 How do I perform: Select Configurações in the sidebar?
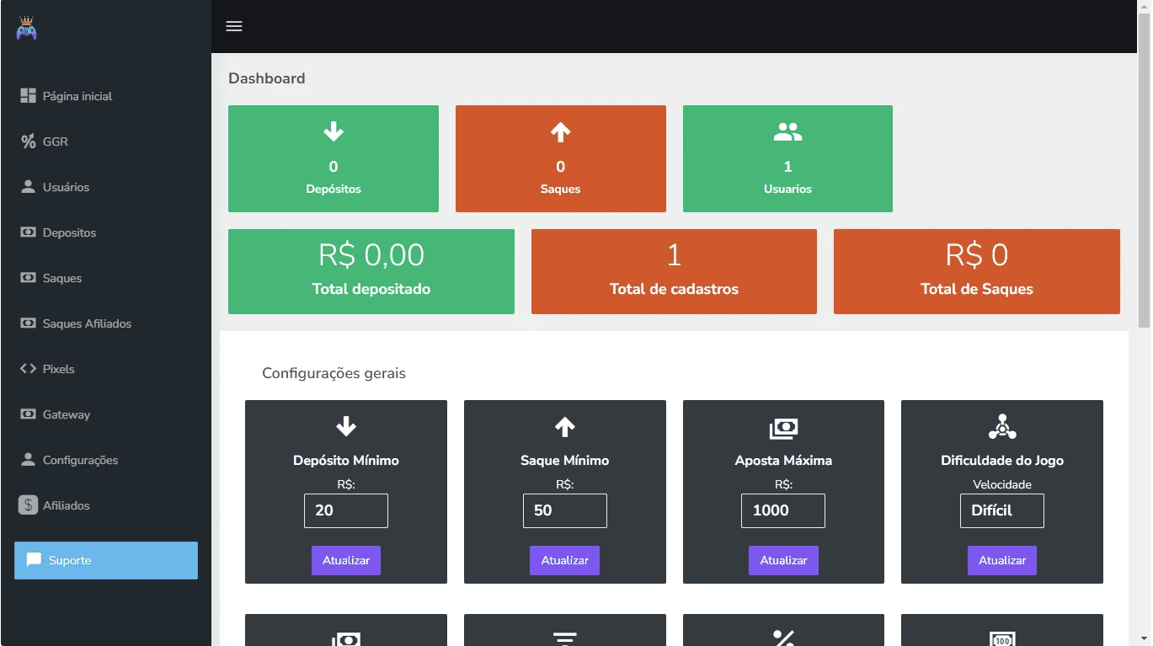(x=80, y=460)
